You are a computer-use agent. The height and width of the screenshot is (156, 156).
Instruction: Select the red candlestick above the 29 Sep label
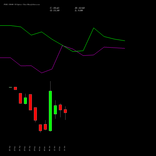coord(35,114)
